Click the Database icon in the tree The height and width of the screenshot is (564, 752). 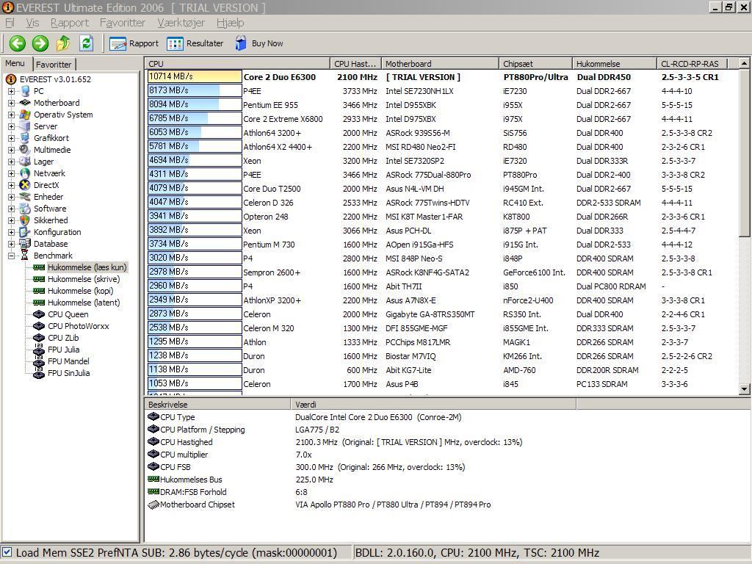(x=25, y=244)
